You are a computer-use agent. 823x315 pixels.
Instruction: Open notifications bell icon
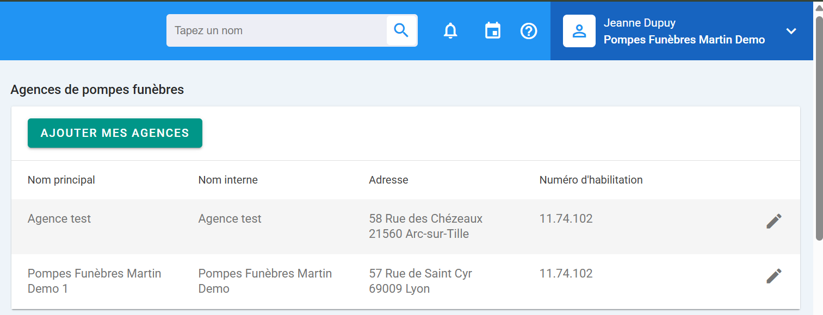point(450,31)
